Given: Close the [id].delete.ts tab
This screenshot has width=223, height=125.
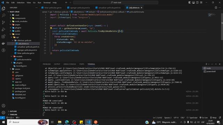Looking at the screenshot, I should click(141, 8).
